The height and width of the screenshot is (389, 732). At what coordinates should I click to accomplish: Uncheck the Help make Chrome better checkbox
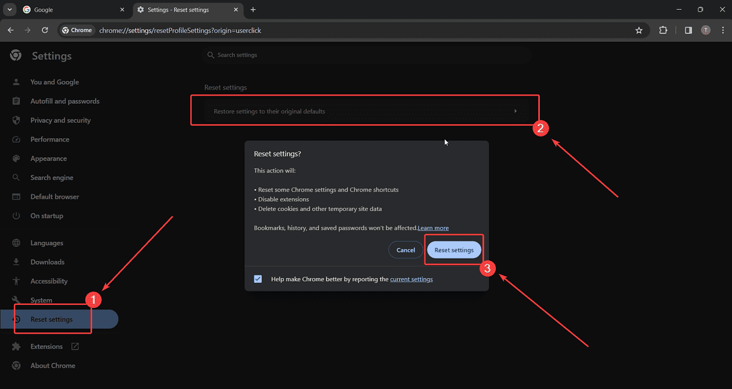click(257, 279)
